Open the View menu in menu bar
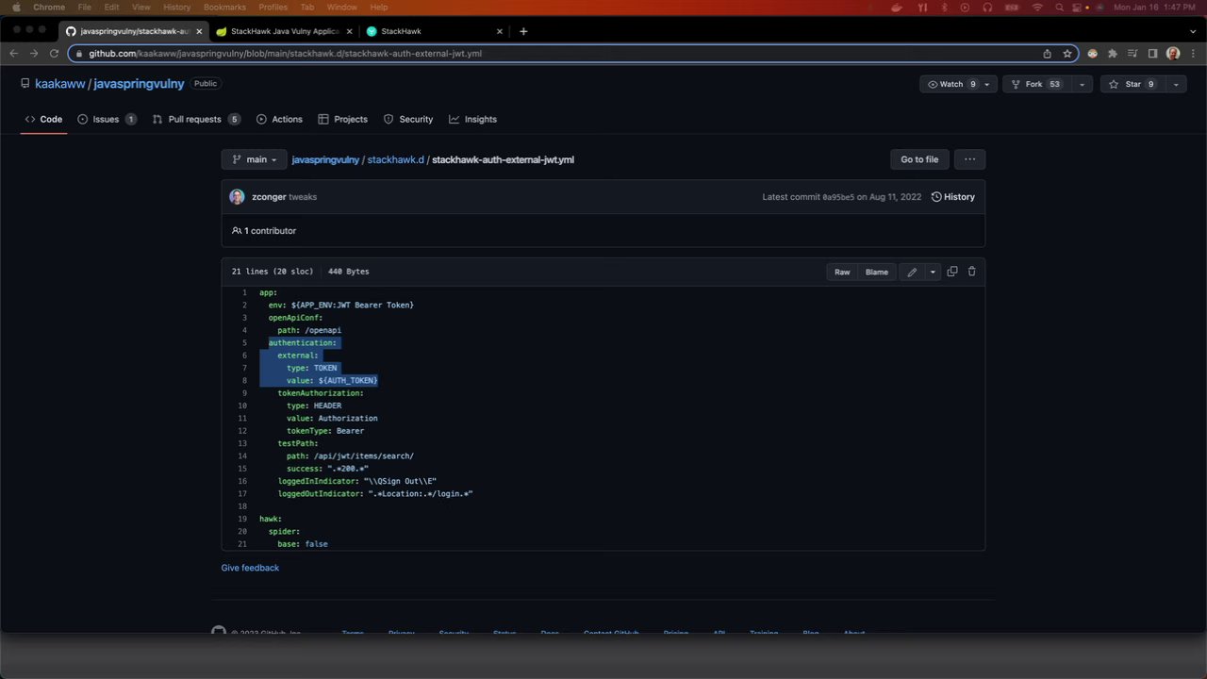Screen dimensions: 1207x679 pyautogui.click(x=141, y=8)
